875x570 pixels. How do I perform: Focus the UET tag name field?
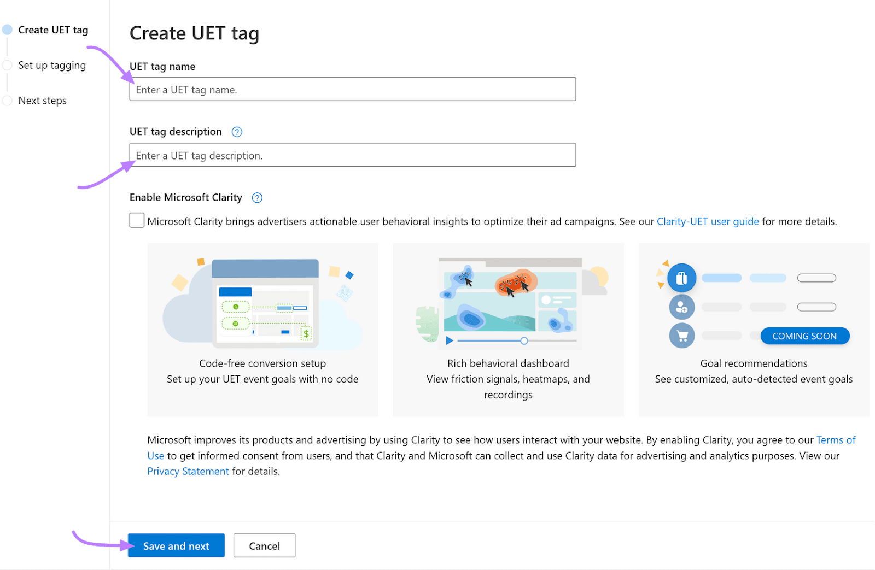pyautogui.click(x=352, y=90)
